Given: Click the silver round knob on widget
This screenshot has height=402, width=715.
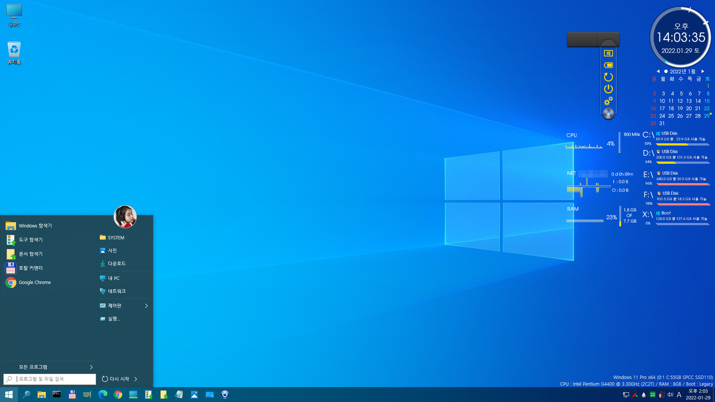Looking at the screenshot, I should (x=608, y=114).
